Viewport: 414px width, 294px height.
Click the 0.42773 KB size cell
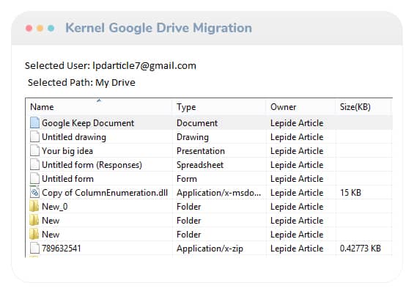click(x=360, y=249)
